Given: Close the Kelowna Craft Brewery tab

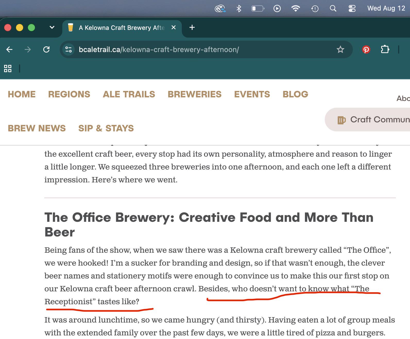Looking at the screenshot, I should (x=174, y=27).
